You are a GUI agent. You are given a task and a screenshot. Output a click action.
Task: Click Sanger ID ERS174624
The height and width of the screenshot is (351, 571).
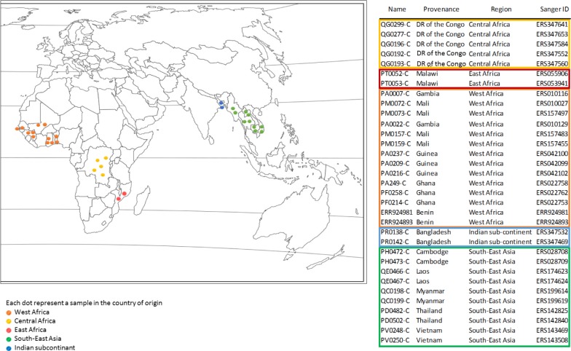coord(552,281)
